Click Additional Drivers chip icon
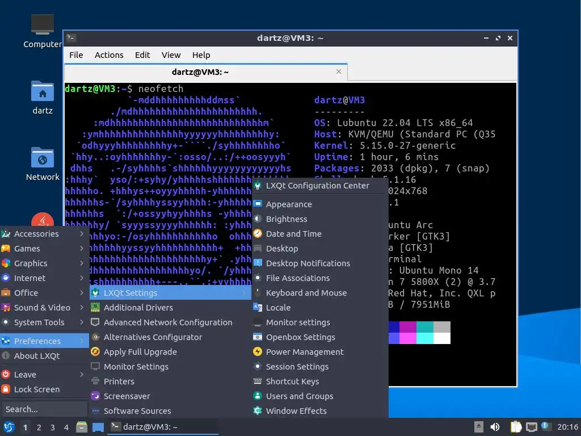 pyautogui.click(x=95, y=307)
